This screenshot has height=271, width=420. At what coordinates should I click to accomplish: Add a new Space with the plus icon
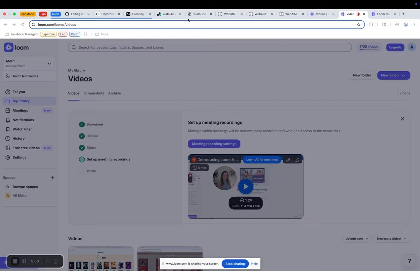[x=52, y=177]
